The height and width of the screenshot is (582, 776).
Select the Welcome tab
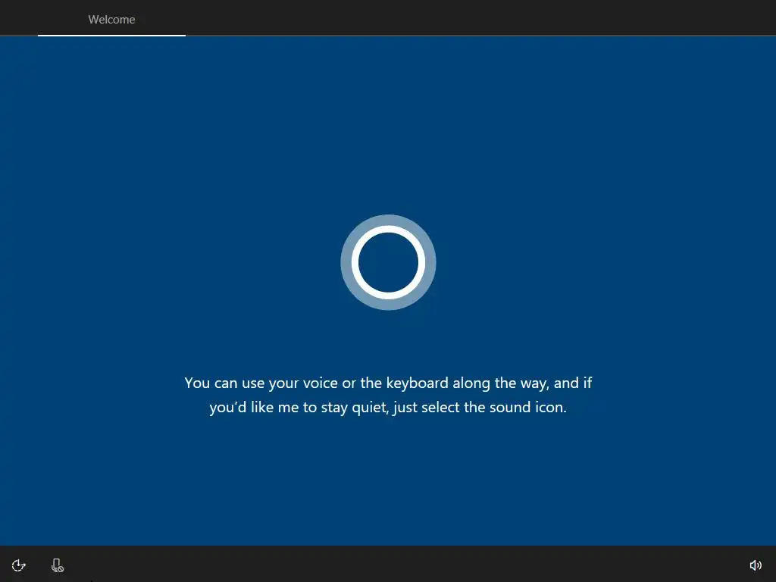pos(112,19)
